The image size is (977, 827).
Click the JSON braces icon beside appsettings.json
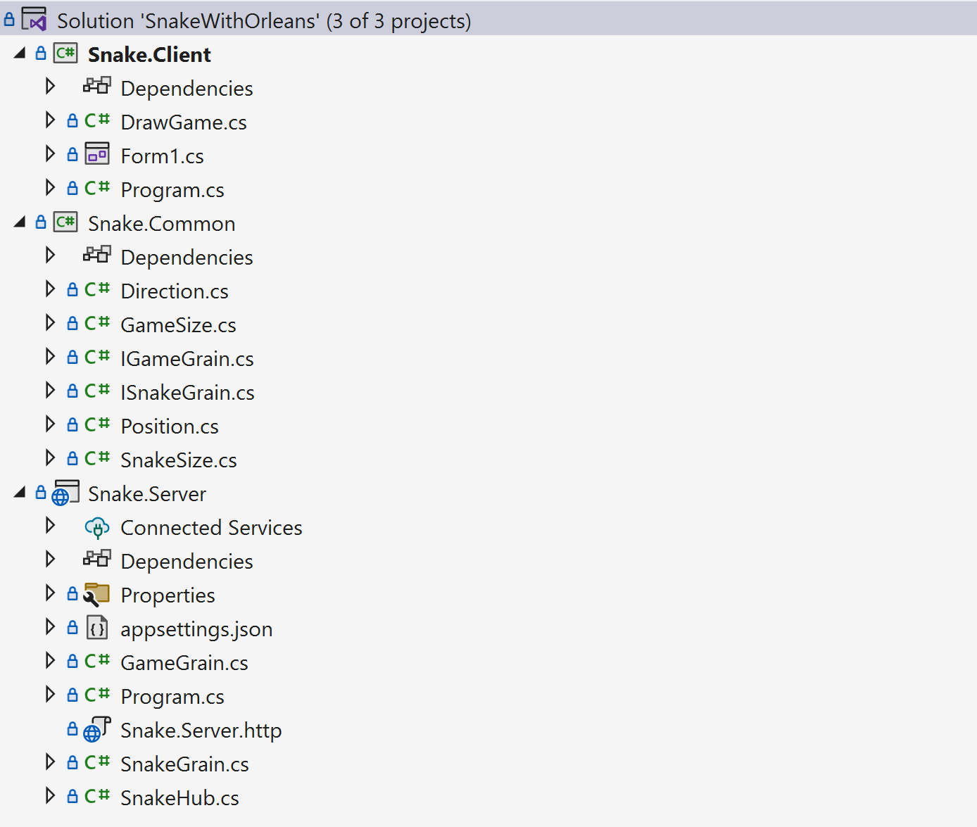click(x=97, y=627)
